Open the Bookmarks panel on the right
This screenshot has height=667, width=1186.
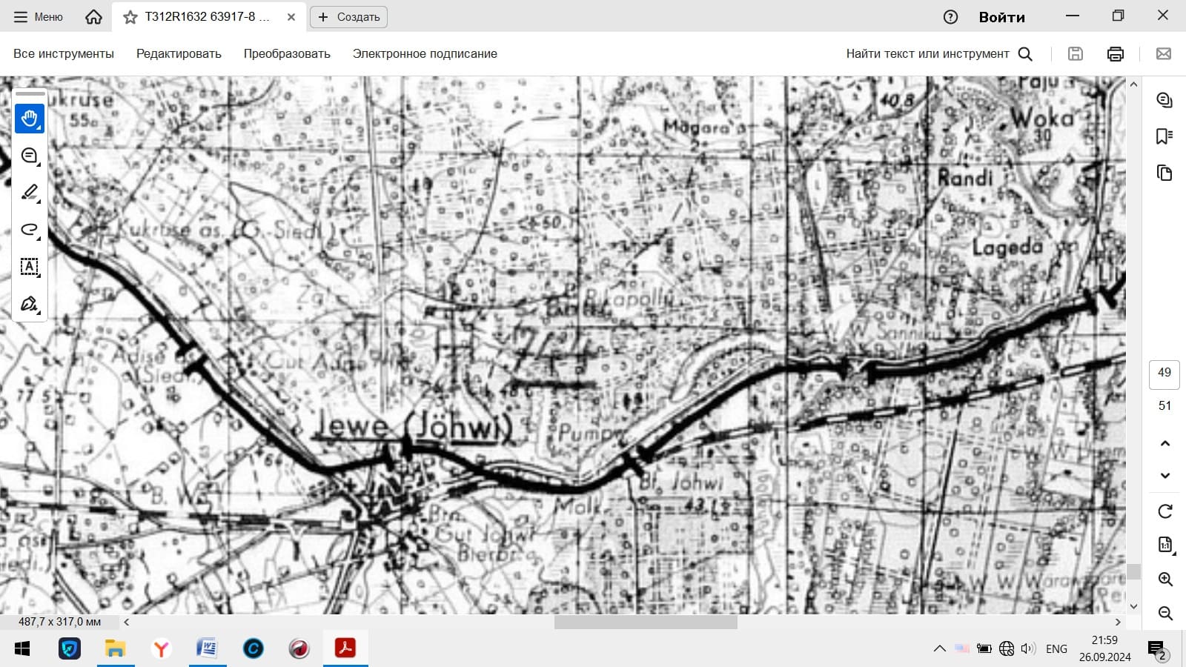[x=1164, y=136]
